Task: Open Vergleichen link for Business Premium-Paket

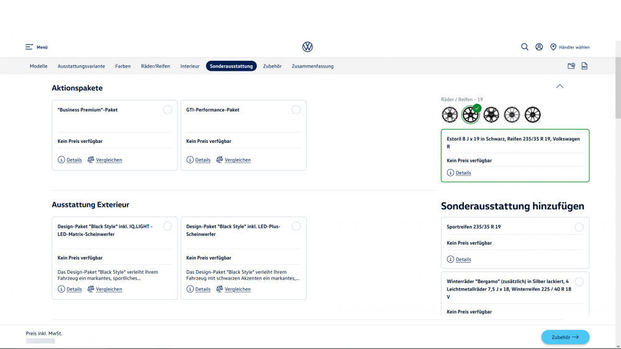Action: [x=109, y=160]
